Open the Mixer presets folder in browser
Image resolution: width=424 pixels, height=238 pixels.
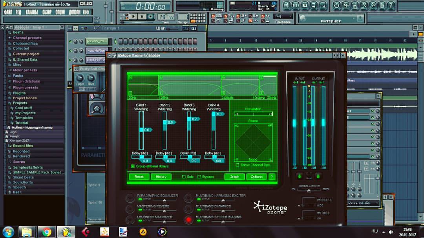tap(25, 70)
